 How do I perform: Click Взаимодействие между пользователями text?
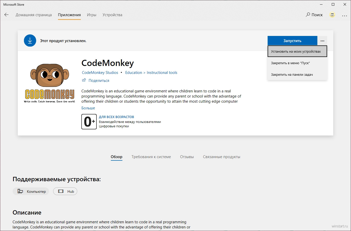(130, 122)
